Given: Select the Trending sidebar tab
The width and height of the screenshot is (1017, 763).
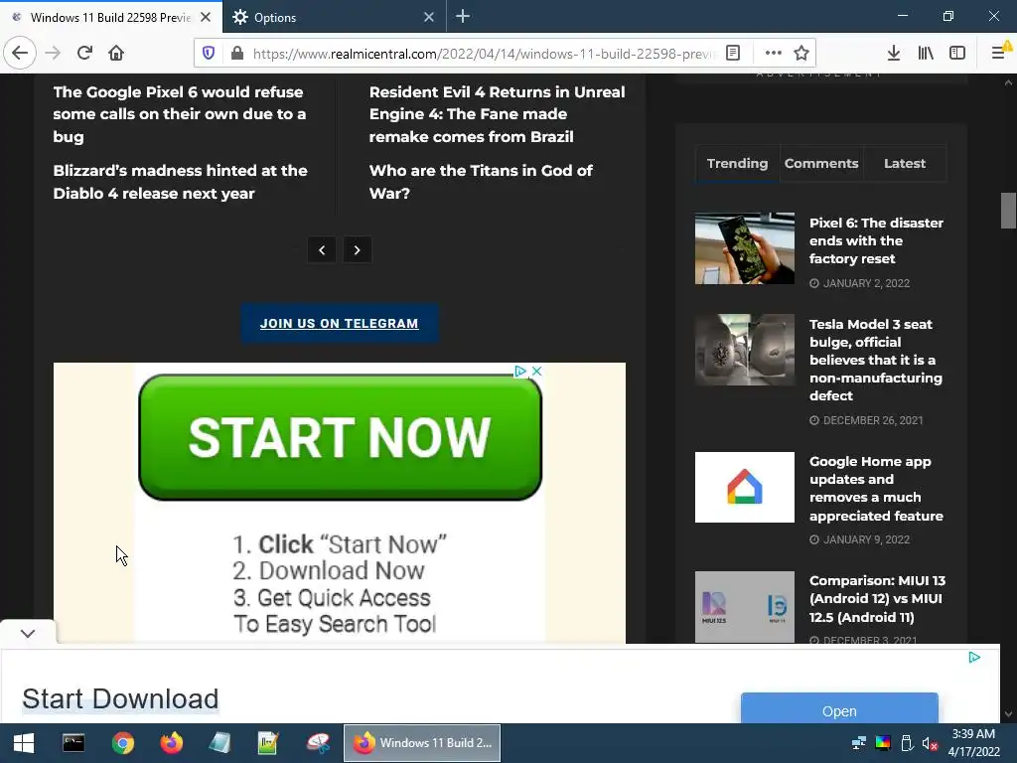Looking at the screenshot, I should [737, 164].
